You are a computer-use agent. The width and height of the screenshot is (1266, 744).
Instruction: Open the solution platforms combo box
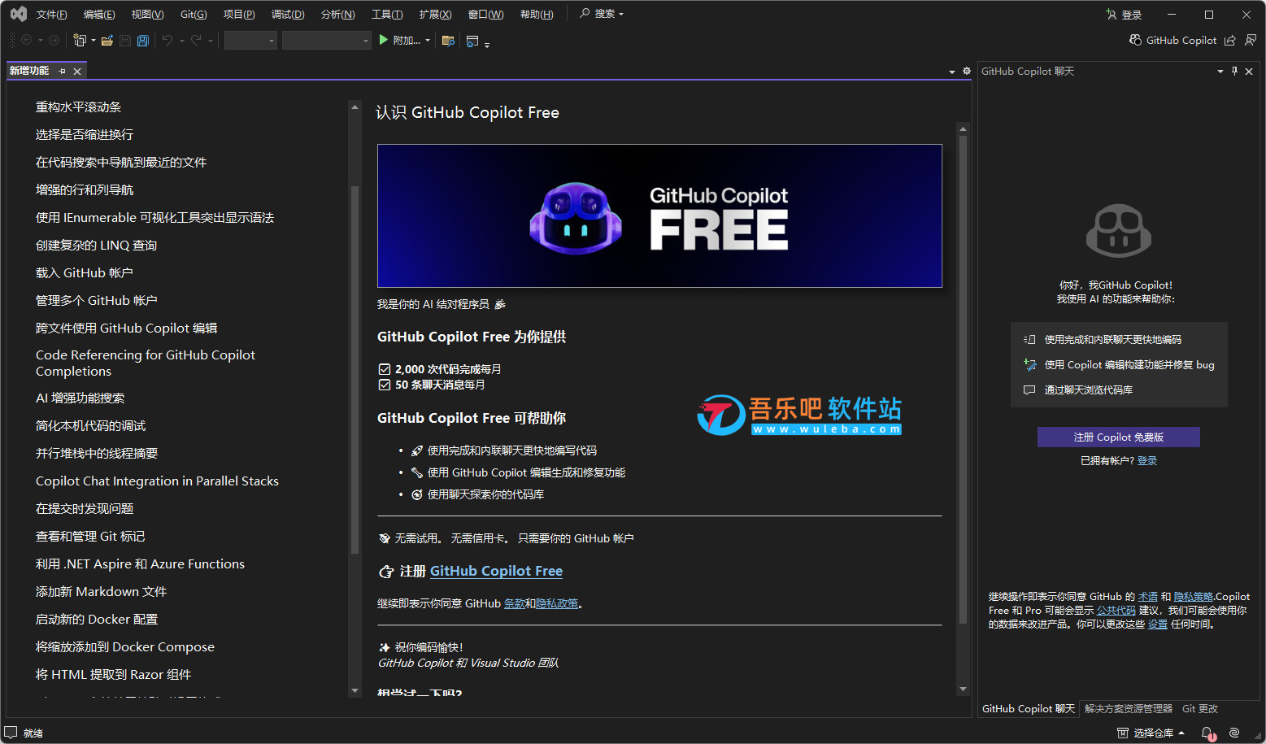pyautogui.click(x=327, y=40)
